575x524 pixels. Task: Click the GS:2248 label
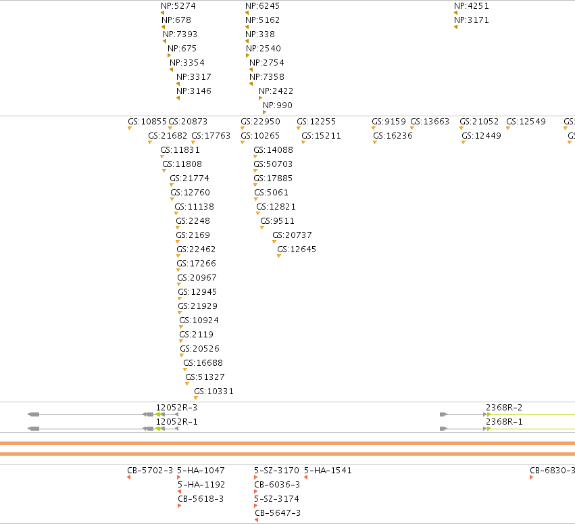click(193, 221)
